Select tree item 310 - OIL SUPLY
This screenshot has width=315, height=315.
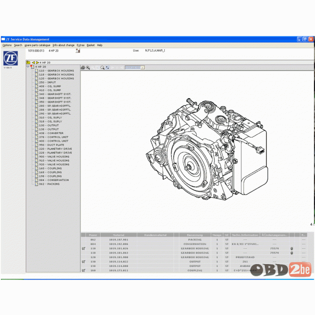pos(50,118)
